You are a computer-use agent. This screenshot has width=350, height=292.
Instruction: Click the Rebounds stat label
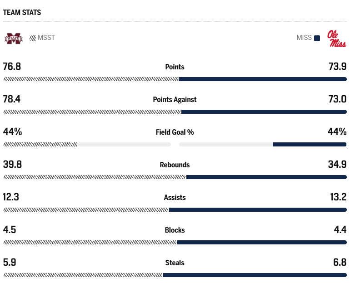[x=175, y=165]
